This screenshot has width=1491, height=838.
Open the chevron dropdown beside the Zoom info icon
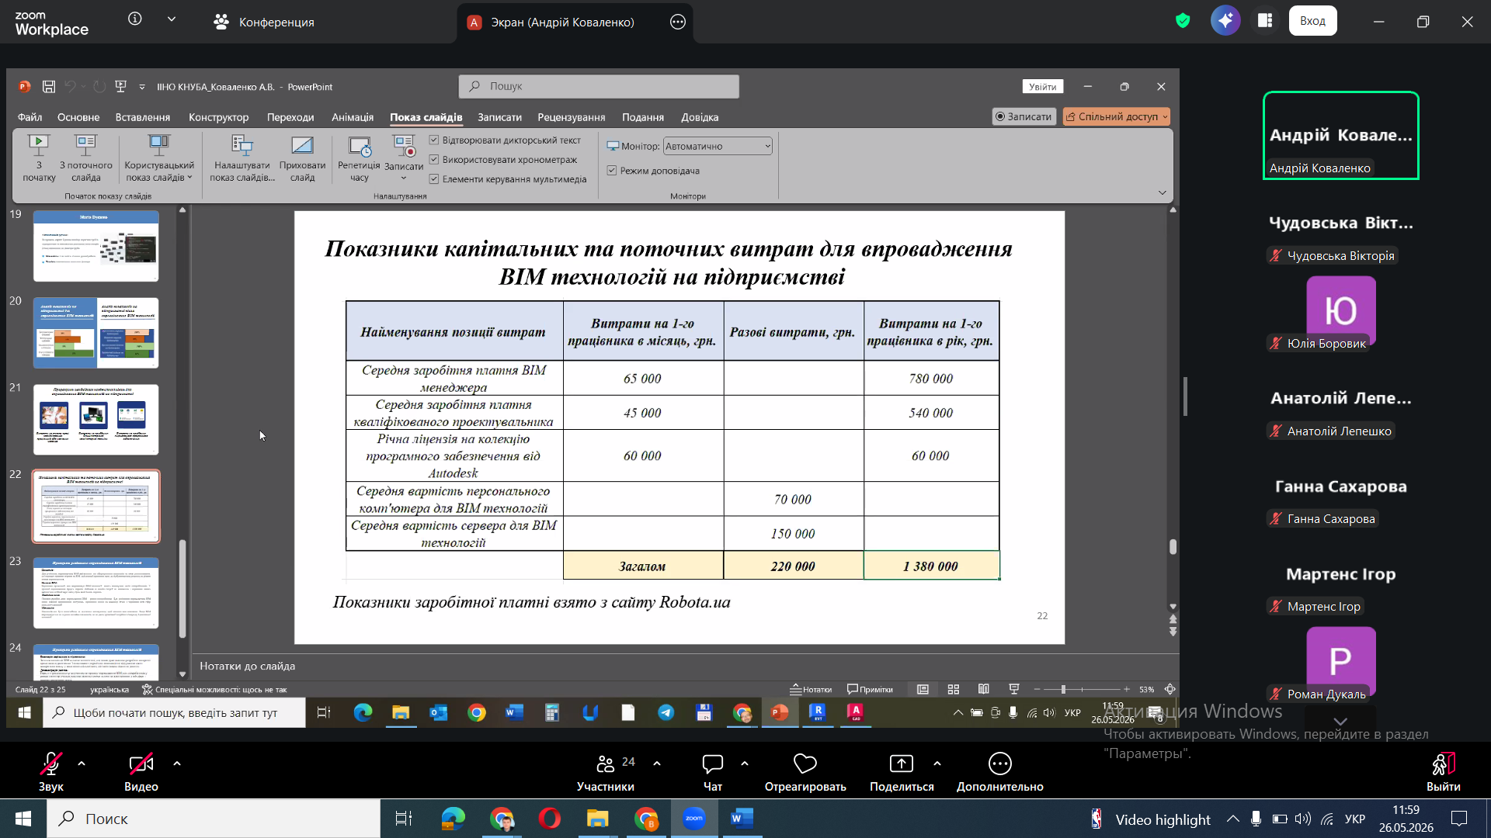tap(172, 19)
